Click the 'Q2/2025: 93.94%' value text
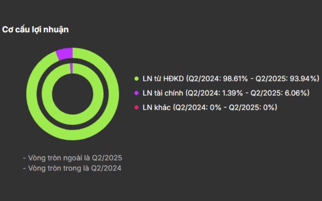The image size is (322, 201). pos(288,78)
